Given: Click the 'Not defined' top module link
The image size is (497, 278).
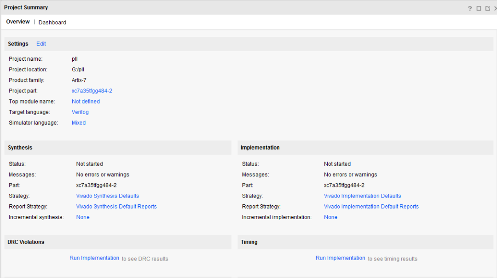Looking at the screenshot, I should tap(86, 101).
